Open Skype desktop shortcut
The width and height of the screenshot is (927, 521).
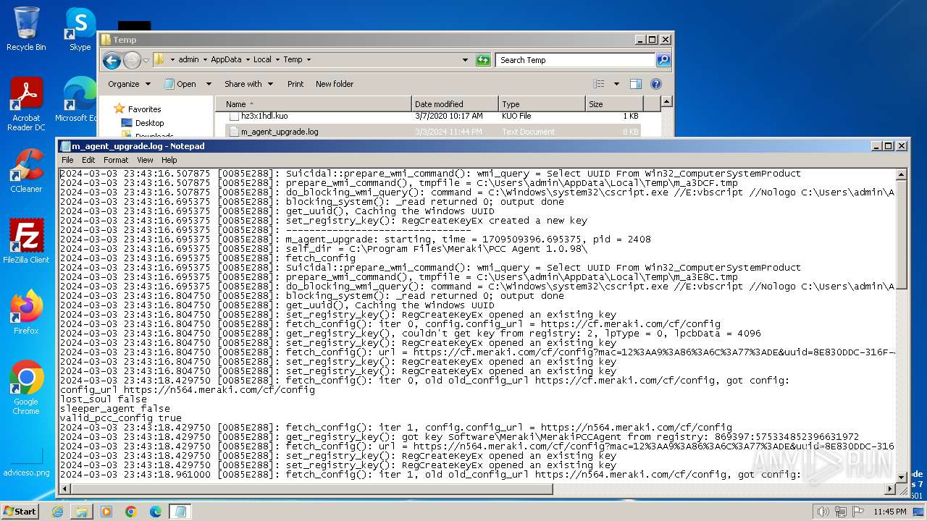coord(80,29)
